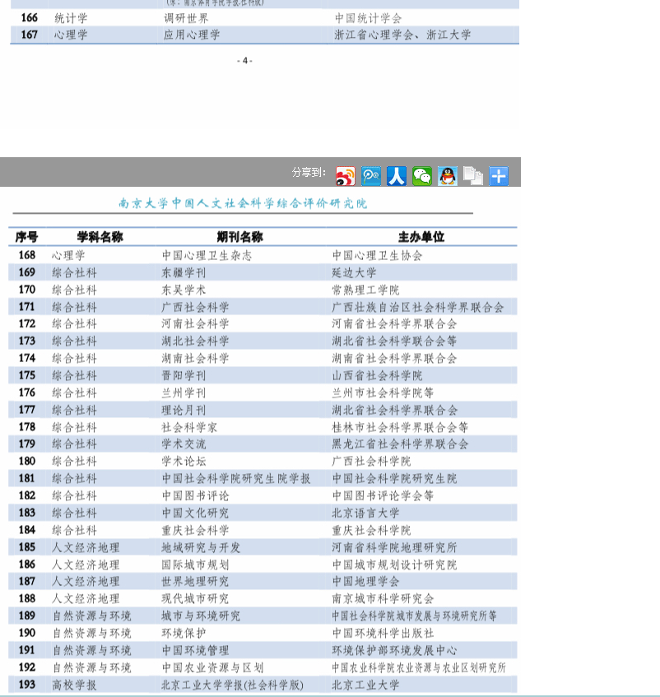Select journal "兰州学刊"
The width and height of the screenshot is (660, 697).
[184, 393]
